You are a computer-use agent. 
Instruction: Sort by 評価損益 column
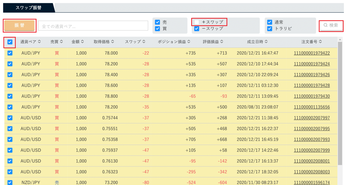[x=213, y=42]
